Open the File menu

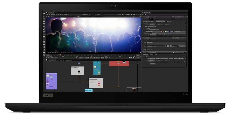(44, 11)
